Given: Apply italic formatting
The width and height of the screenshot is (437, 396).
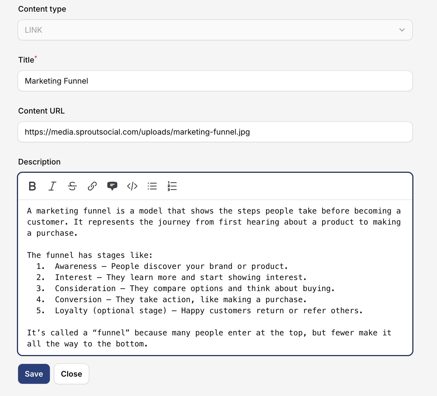Looking at the screenshot, I should [52, 186].
